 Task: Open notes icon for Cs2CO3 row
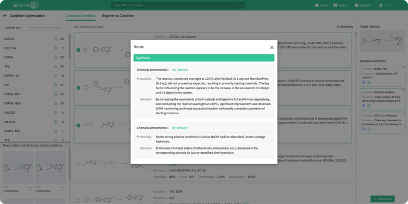tap(55, 113)
